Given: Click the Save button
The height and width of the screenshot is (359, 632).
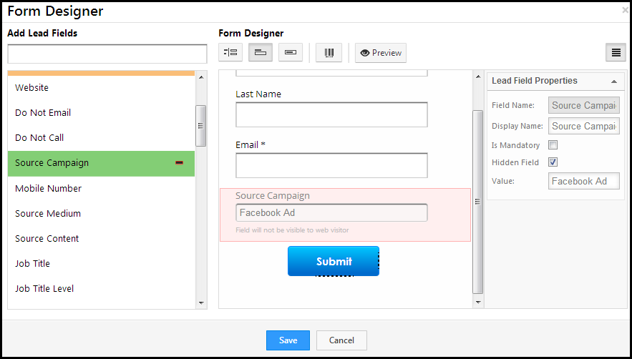Looking at the screenshot, I should (288, 340).
